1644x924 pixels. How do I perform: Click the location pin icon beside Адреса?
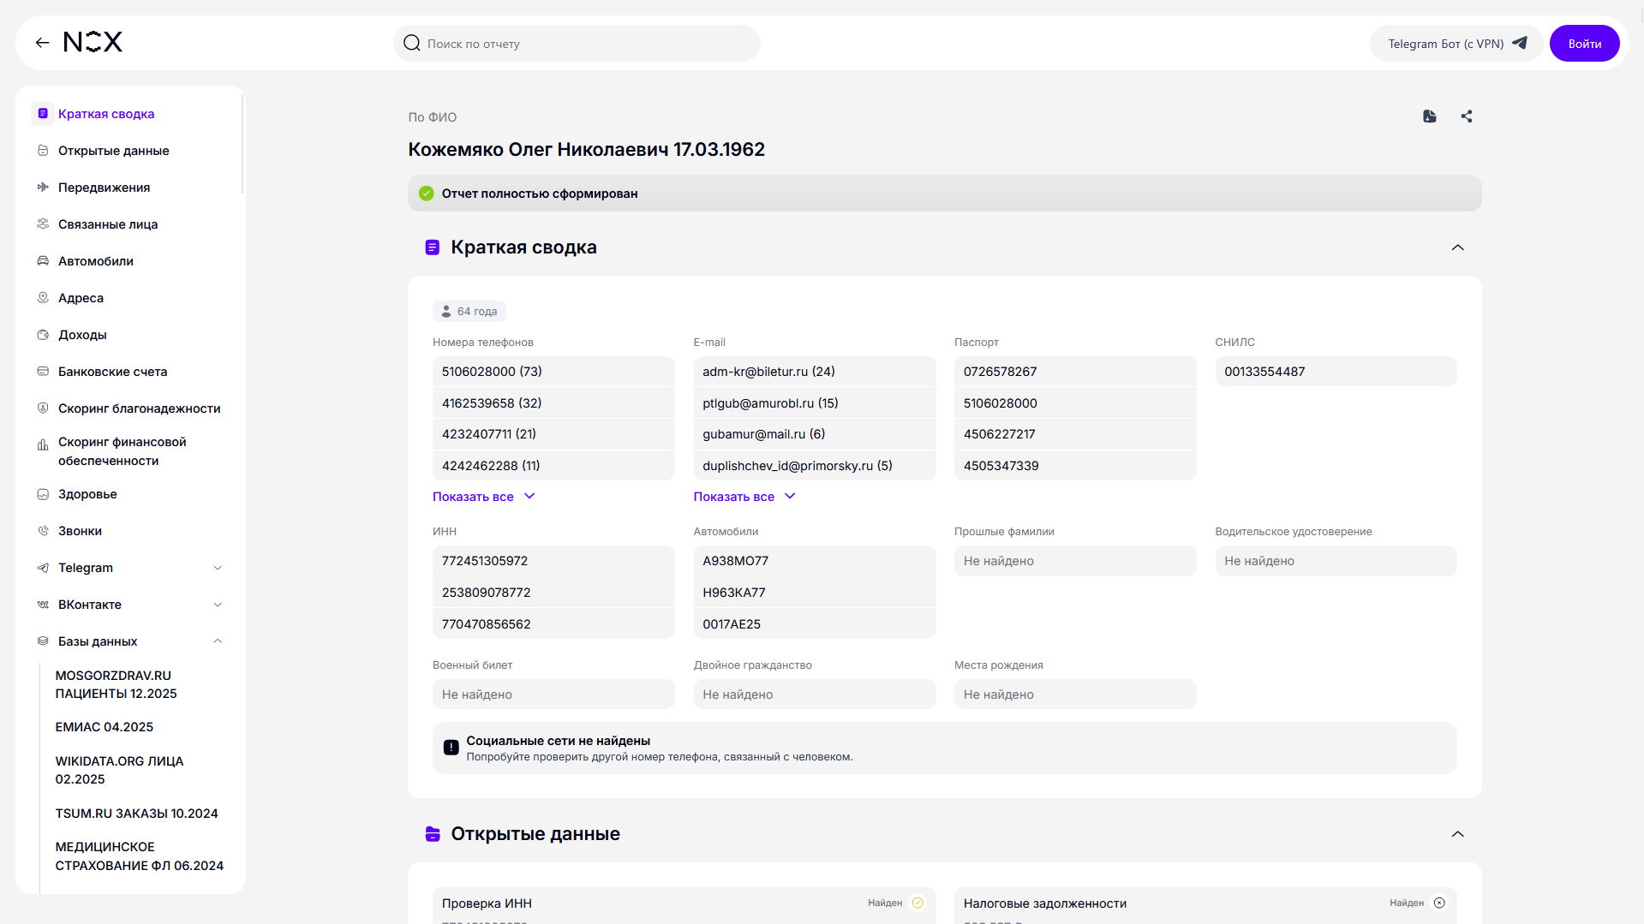click(x=43, y=298)
